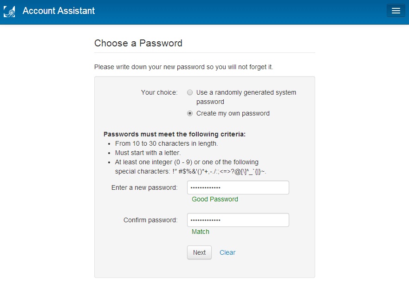
Task: Open the hamburger navigation menu
Action: click(396, 11)
